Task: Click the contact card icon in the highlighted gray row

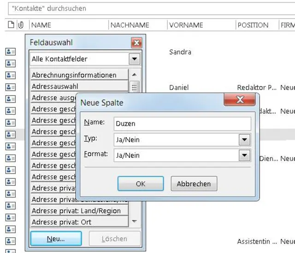Action: point(10,134)
